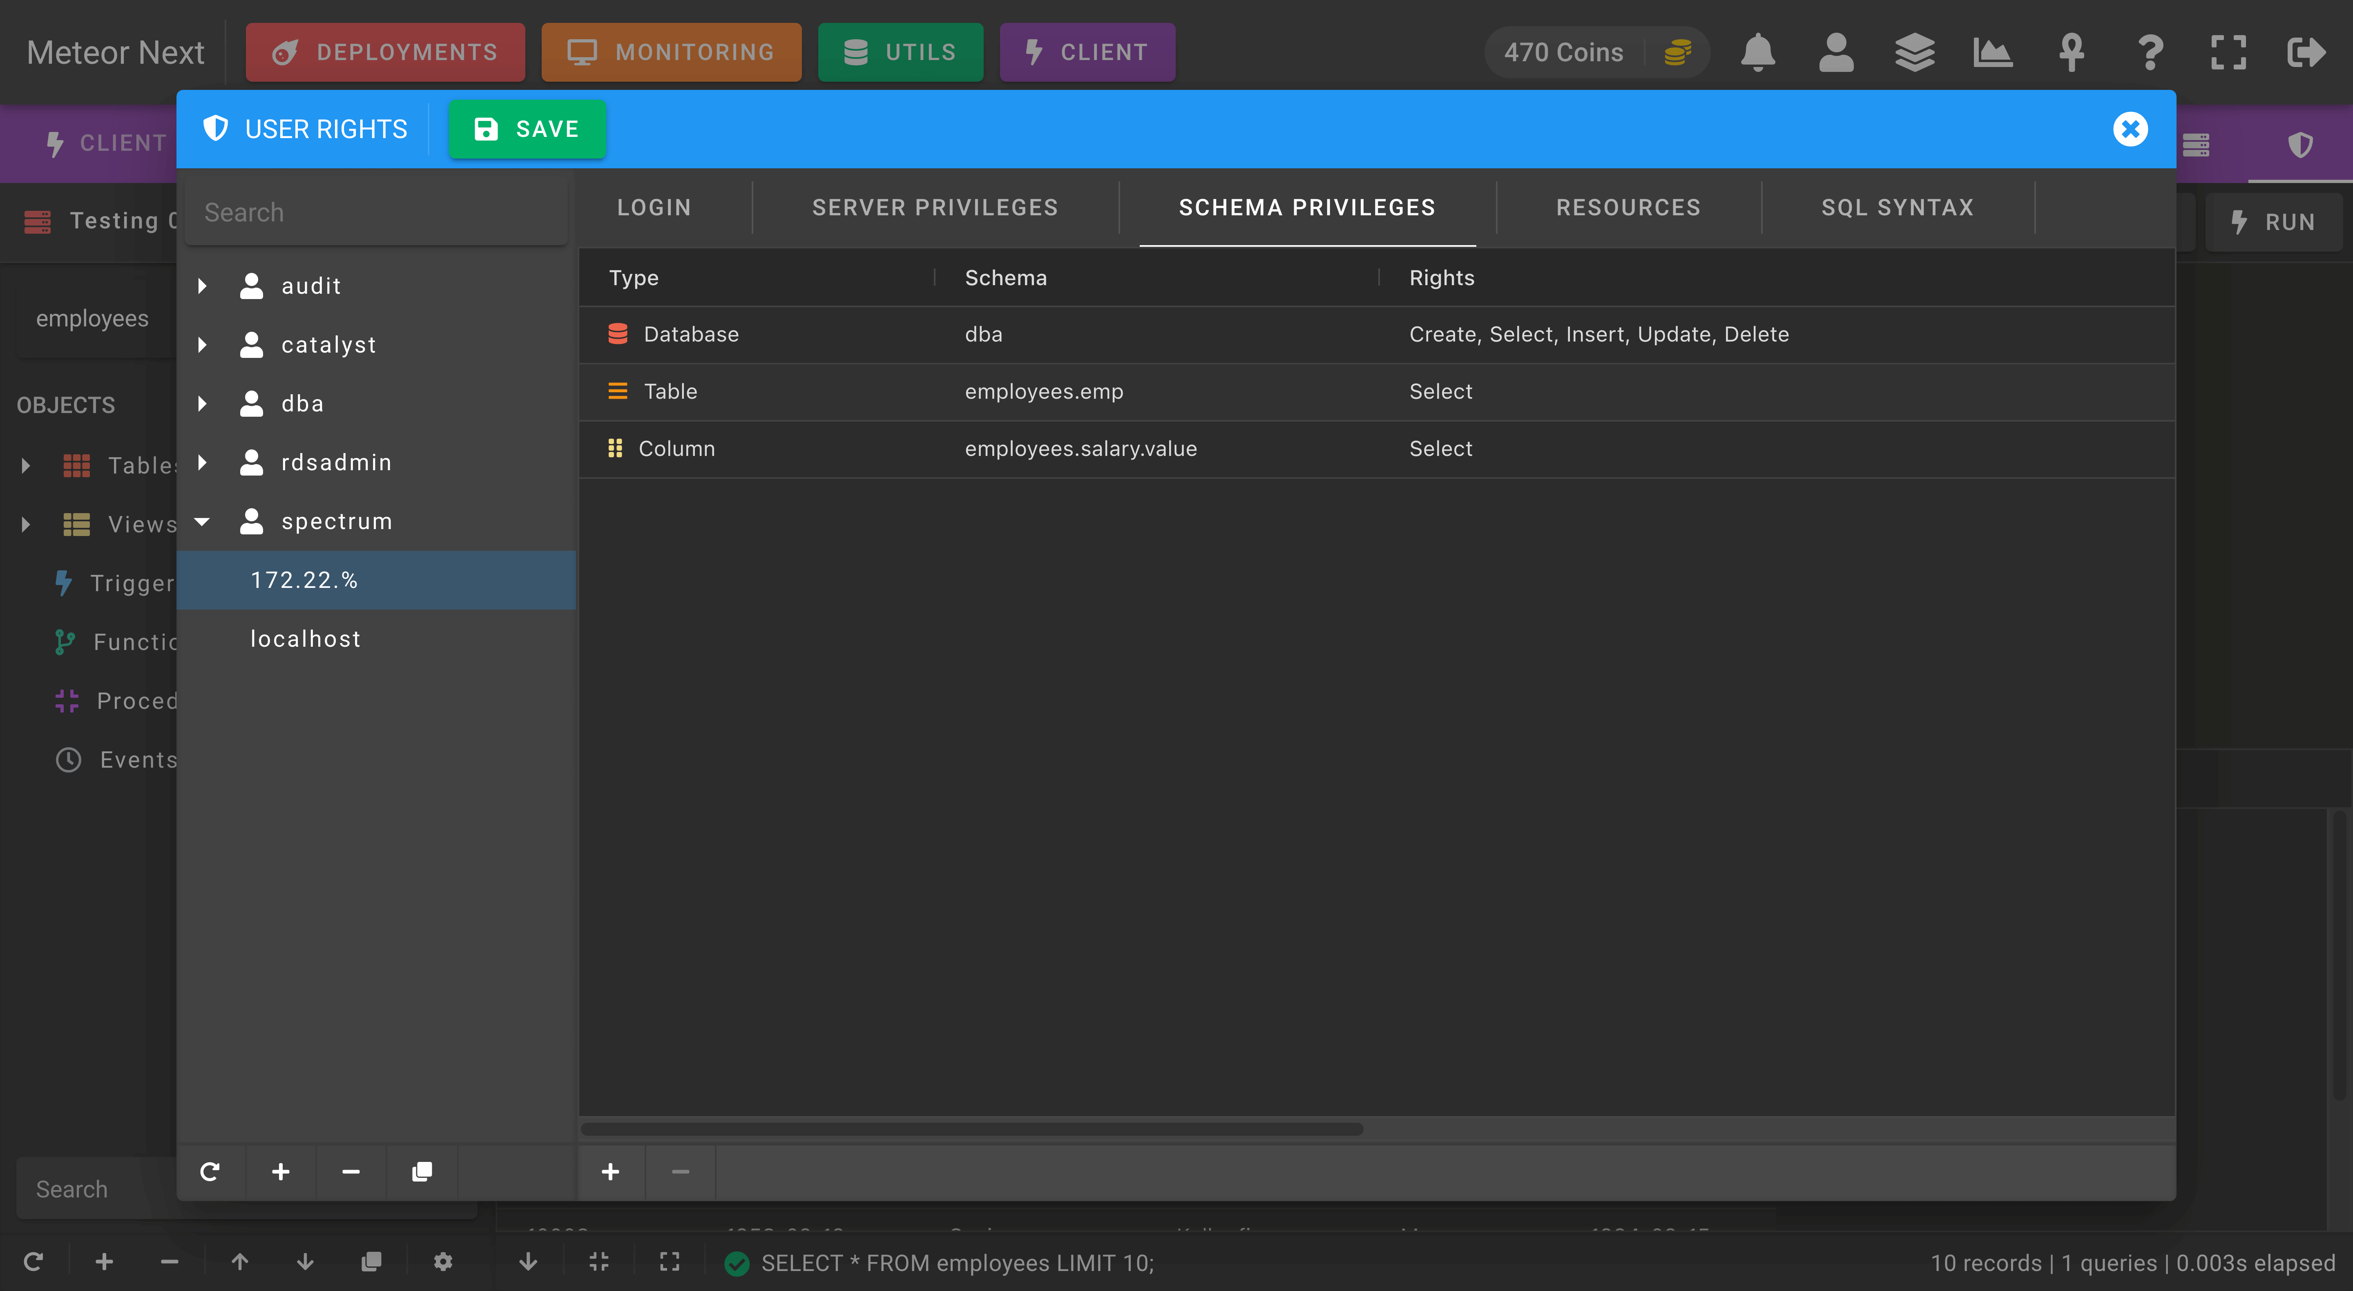2353x1291 pixels.
Task: Add a schema privilege row with plus
Action: (x=611, y=1171)
